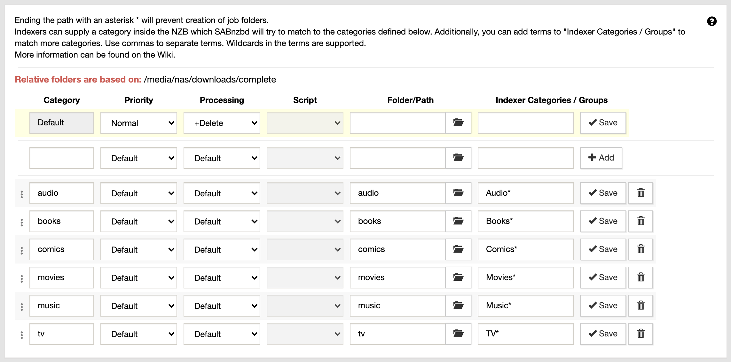This screenshot has width=731, height=362.
Task: Edit the Indexer Categories field containing TV*
Action: click(x=525, y=334)
